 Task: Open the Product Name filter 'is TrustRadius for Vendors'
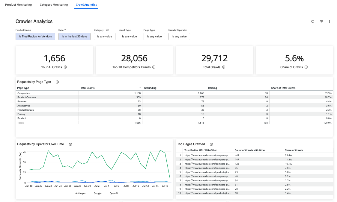(x=35, y=37)
